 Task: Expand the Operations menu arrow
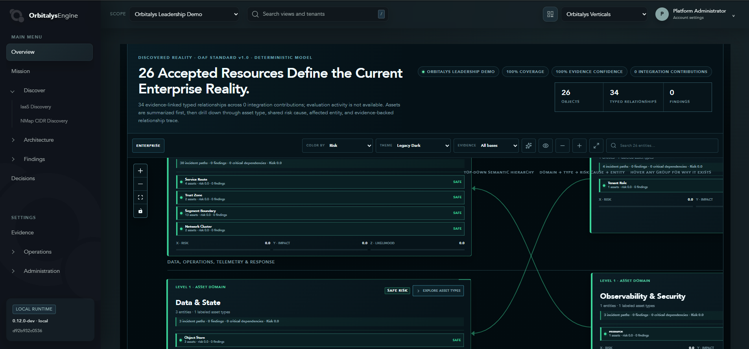click(x=13, y=252)
